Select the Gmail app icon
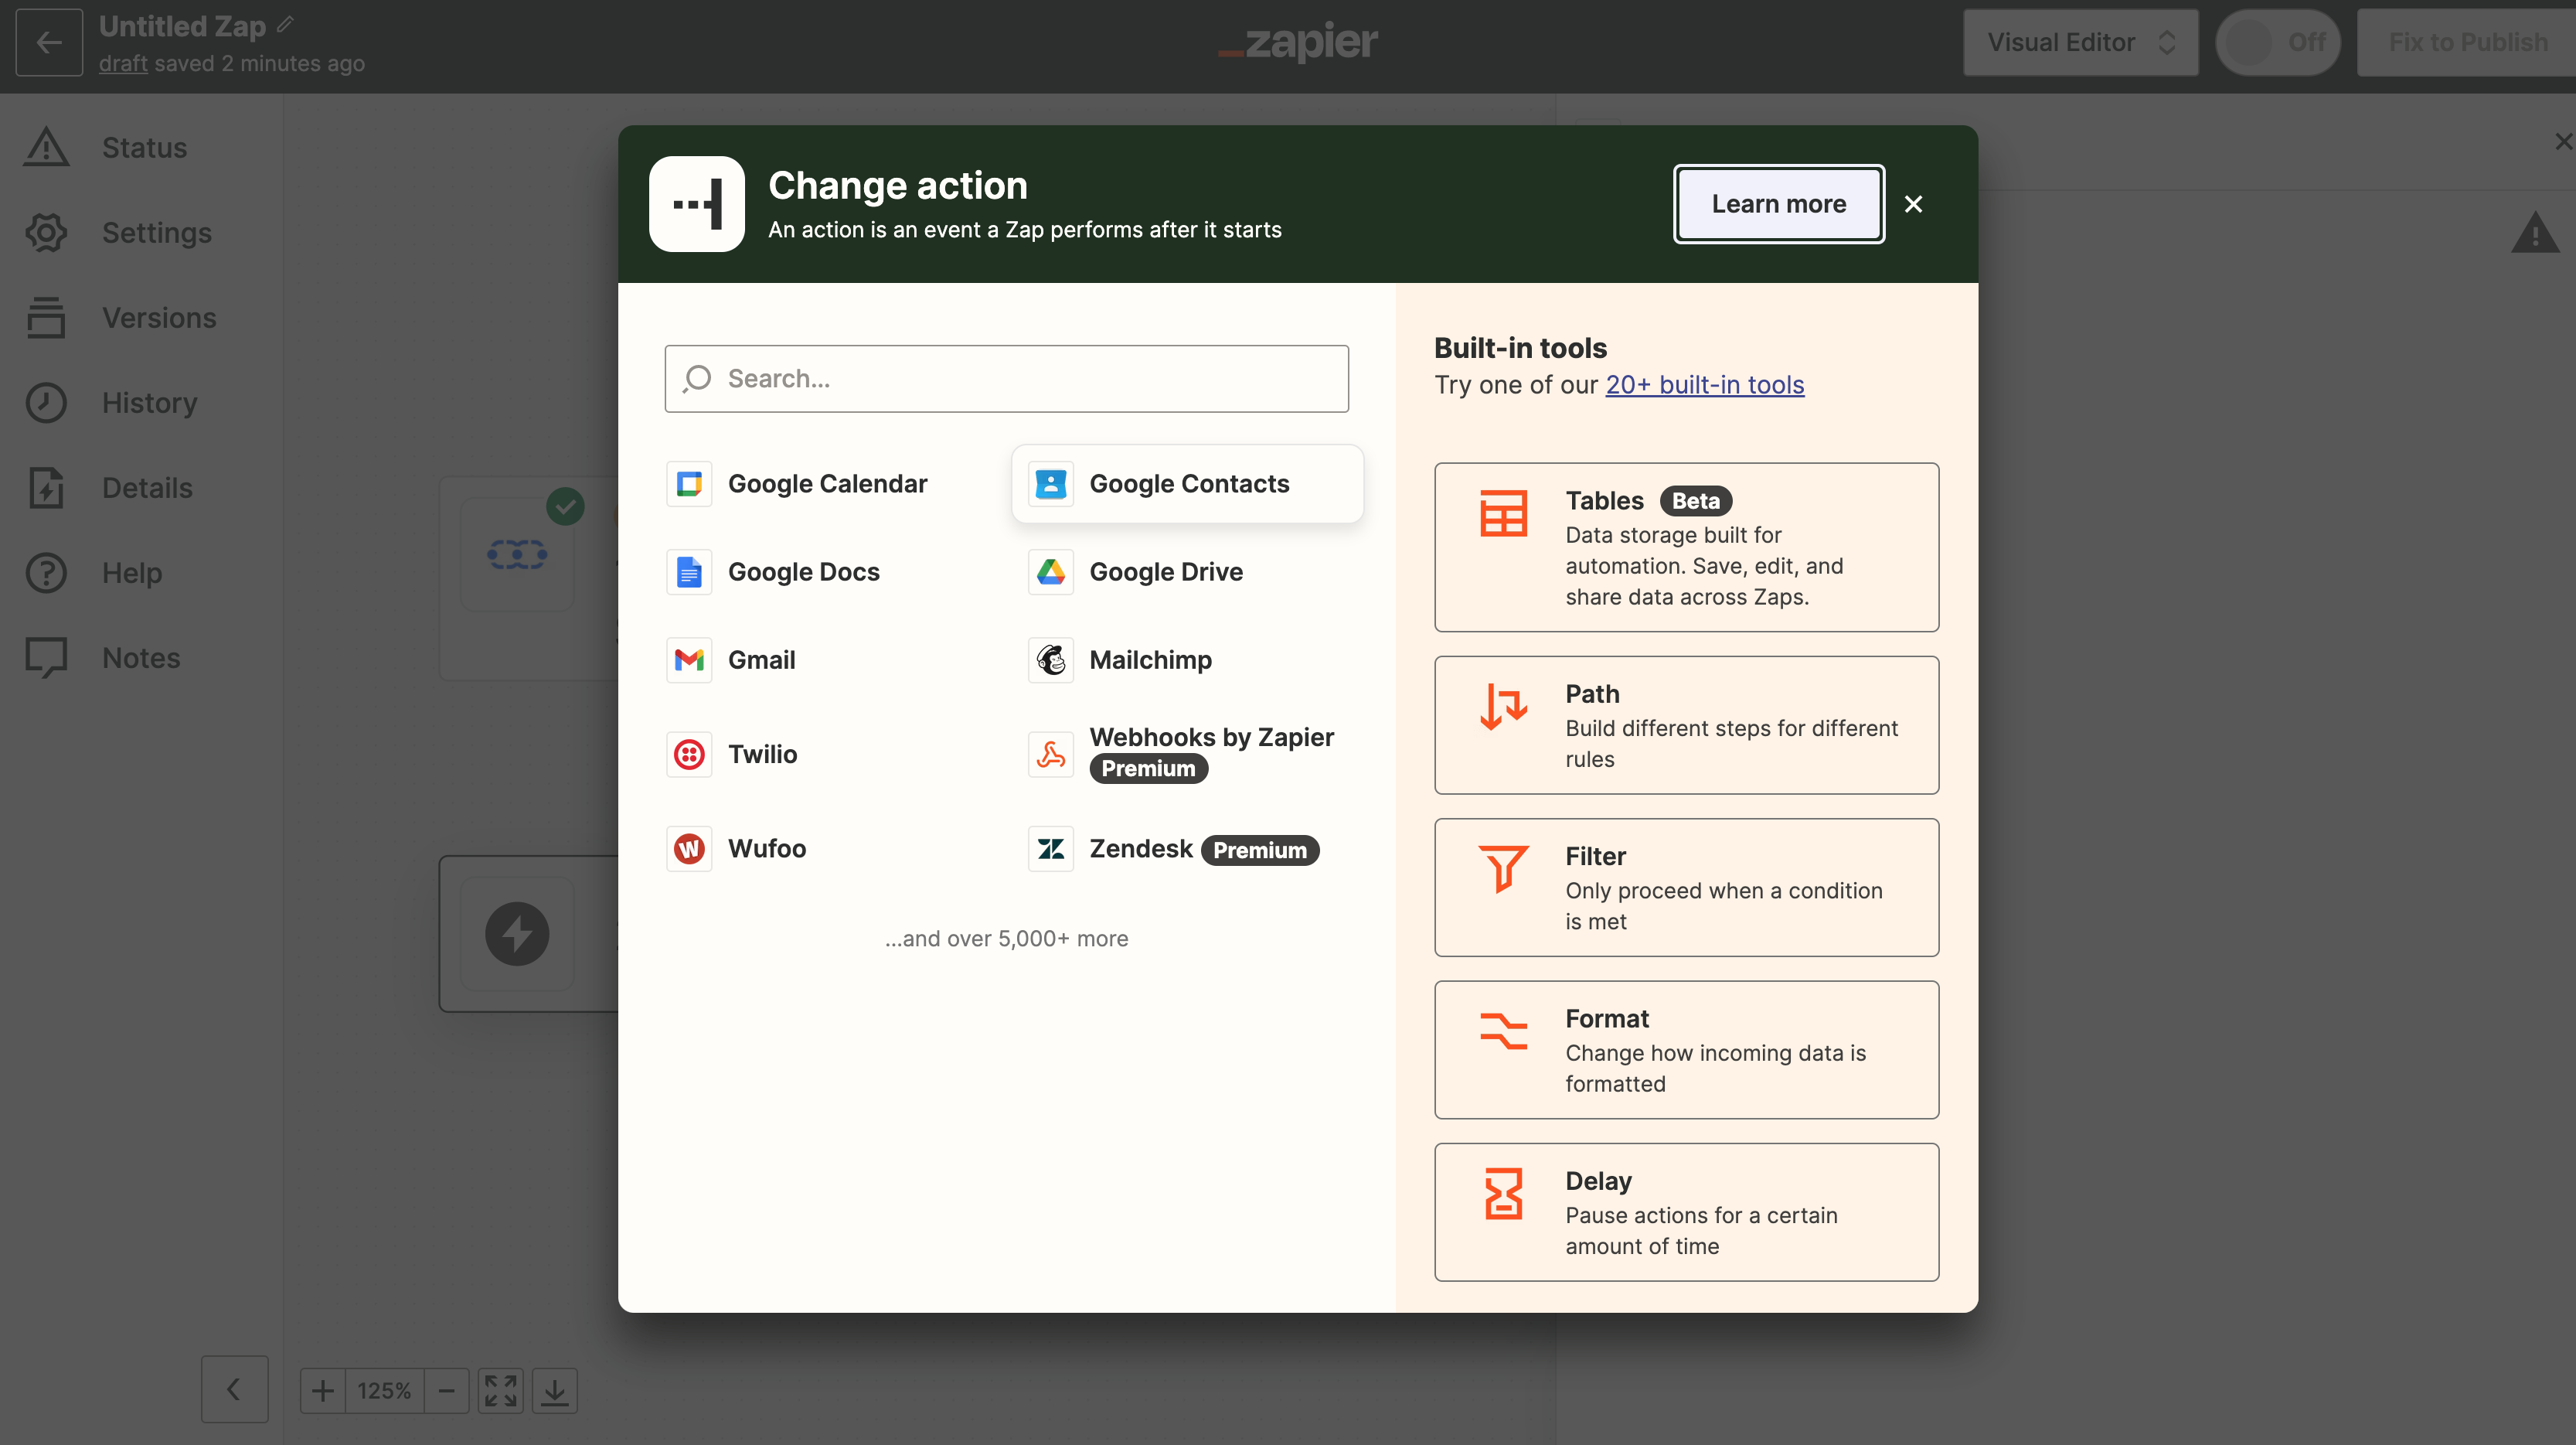 689,660
